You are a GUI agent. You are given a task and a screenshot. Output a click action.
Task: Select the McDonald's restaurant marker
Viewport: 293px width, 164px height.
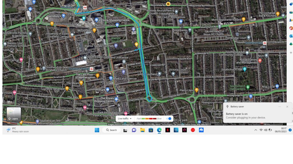(94, 30)
